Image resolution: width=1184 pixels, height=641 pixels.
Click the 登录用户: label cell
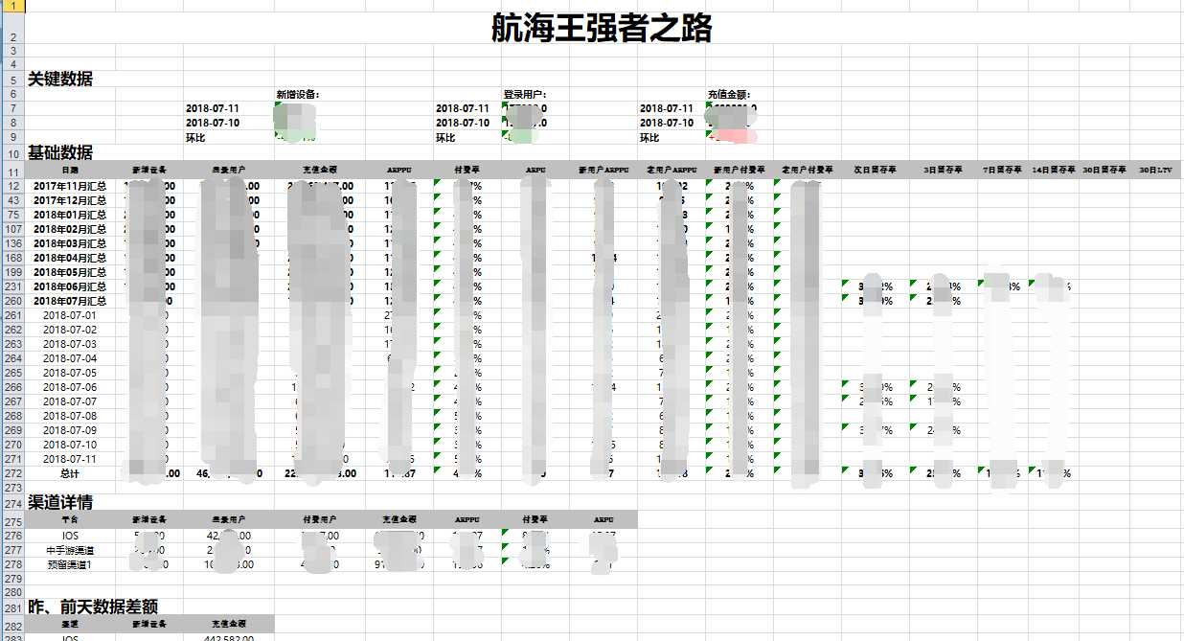click(525, 95)
